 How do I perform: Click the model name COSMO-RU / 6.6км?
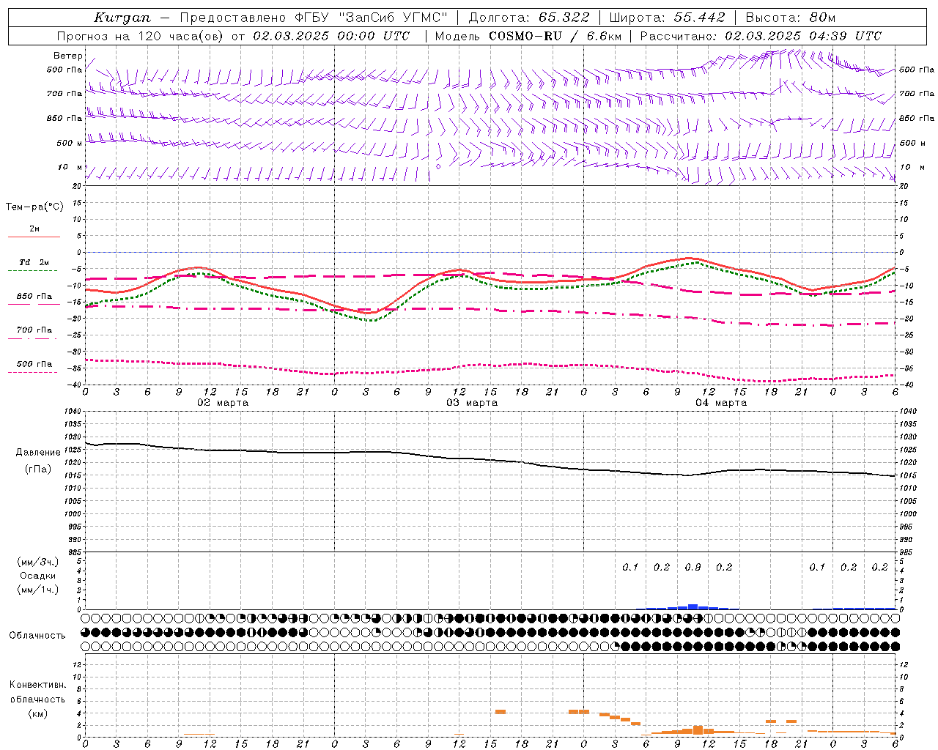[555, 36]
